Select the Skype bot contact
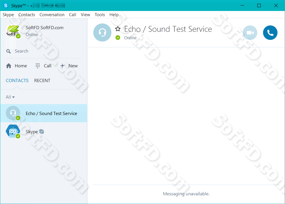 (x=44, y=131)
